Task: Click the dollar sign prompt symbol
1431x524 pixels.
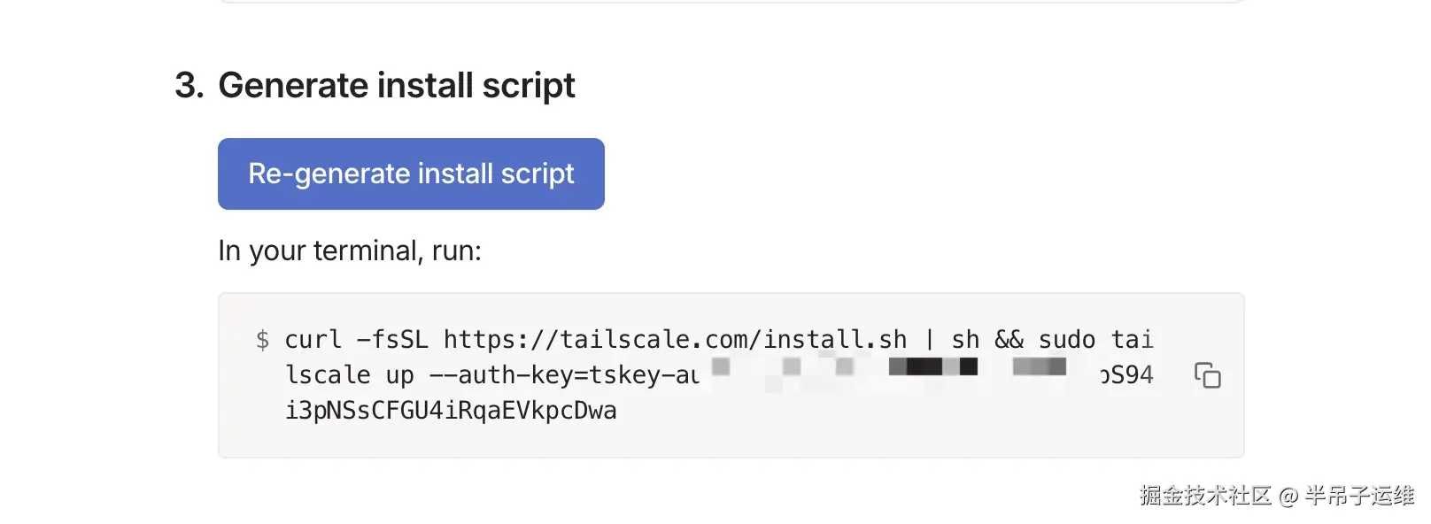Action: [262, 340]
